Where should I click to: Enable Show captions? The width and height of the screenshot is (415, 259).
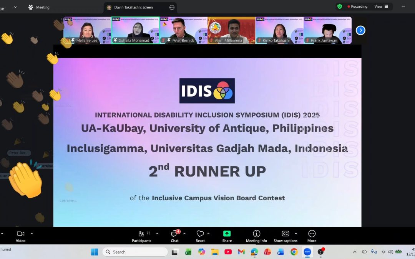(285, 235)
